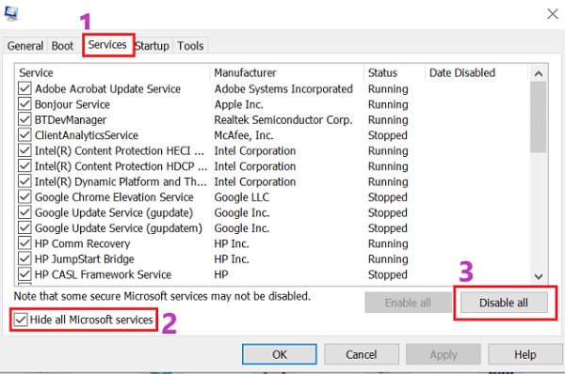Sort by the Status column header
The image size is (565, 374).
[x=395, y=72]
